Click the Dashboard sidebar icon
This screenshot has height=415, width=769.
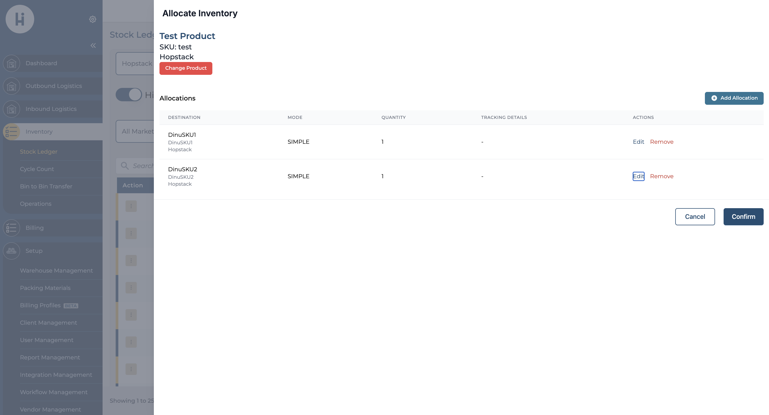coord(11,63)
